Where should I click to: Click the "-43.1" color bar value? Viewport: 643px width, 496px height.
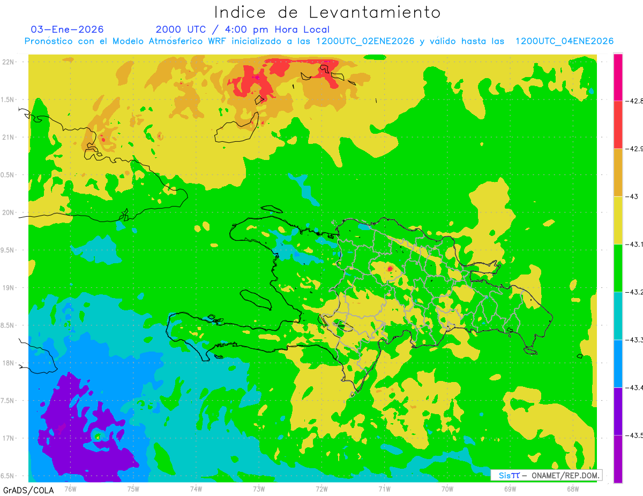tap(634, 244)
